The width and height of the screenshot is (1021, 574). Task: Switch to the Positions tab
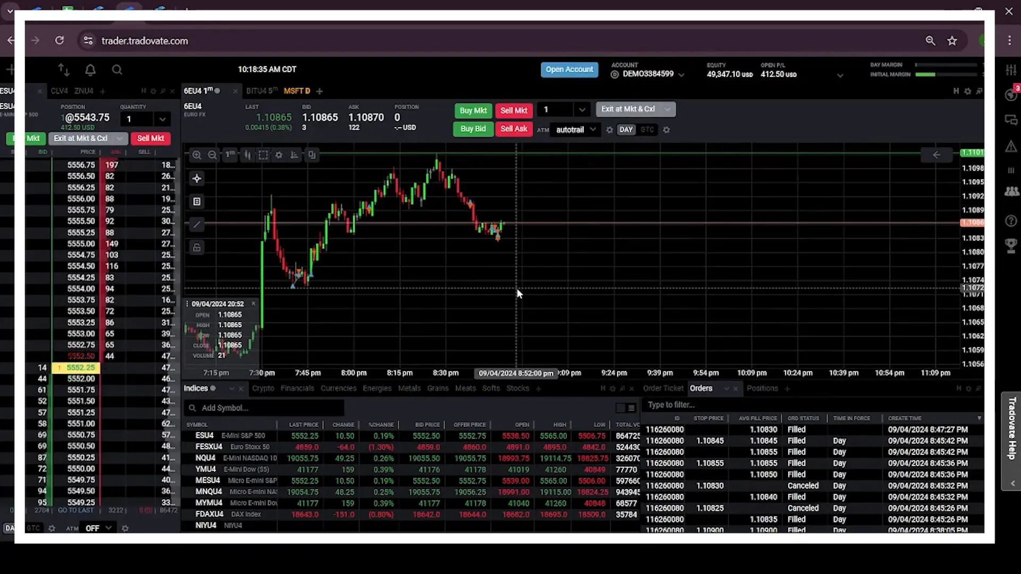click(x=762, y=389)
